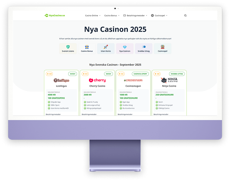Click the green check beside Egen App
The width and height of the screenshot is (230, 181).
(x=121, y=102)
